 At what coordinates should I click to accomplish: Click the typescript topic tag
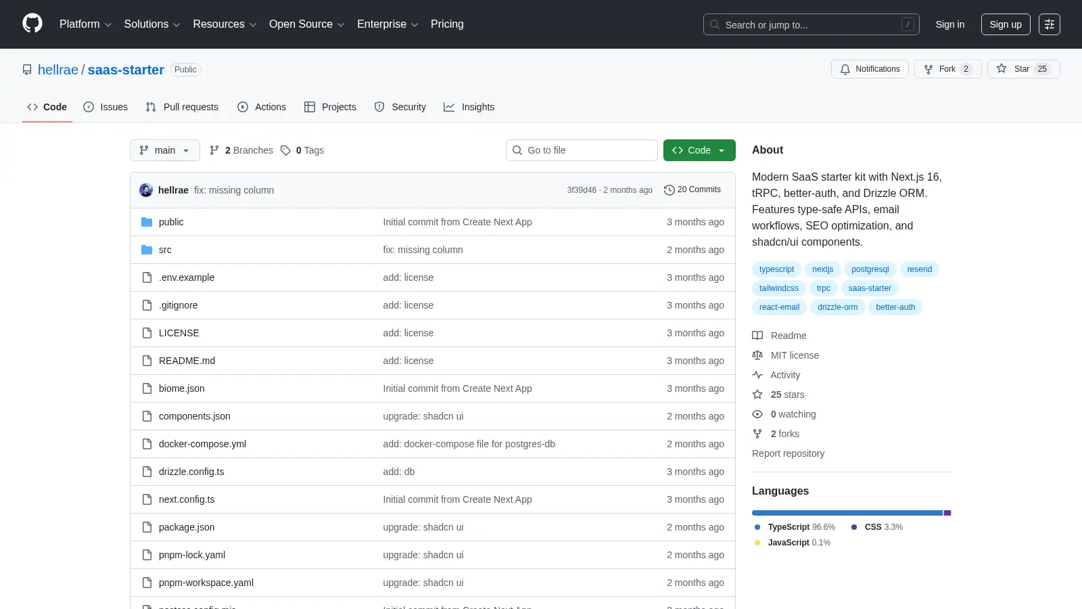776,269
